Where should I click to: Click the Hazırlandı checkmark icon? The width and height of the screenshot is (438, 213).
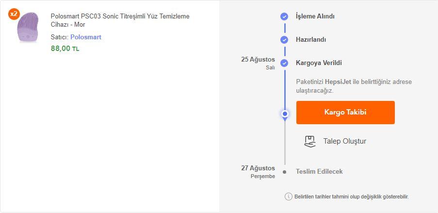point(284,40)
